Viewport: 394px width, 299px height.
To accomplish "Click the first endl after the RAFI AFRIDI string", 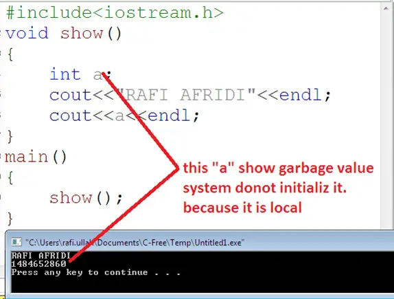I will tap(300, 95).
